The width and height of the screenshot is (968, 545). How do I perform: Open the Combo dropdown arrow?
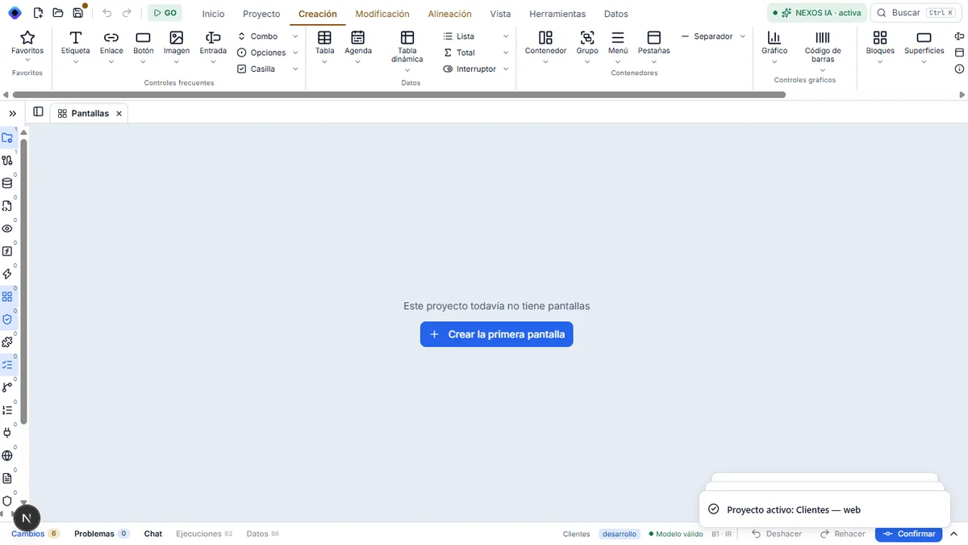(295, 36)
